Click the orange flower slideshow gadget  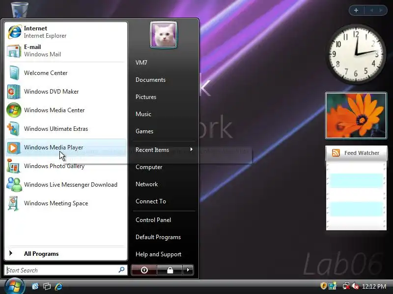click(356, 116)
